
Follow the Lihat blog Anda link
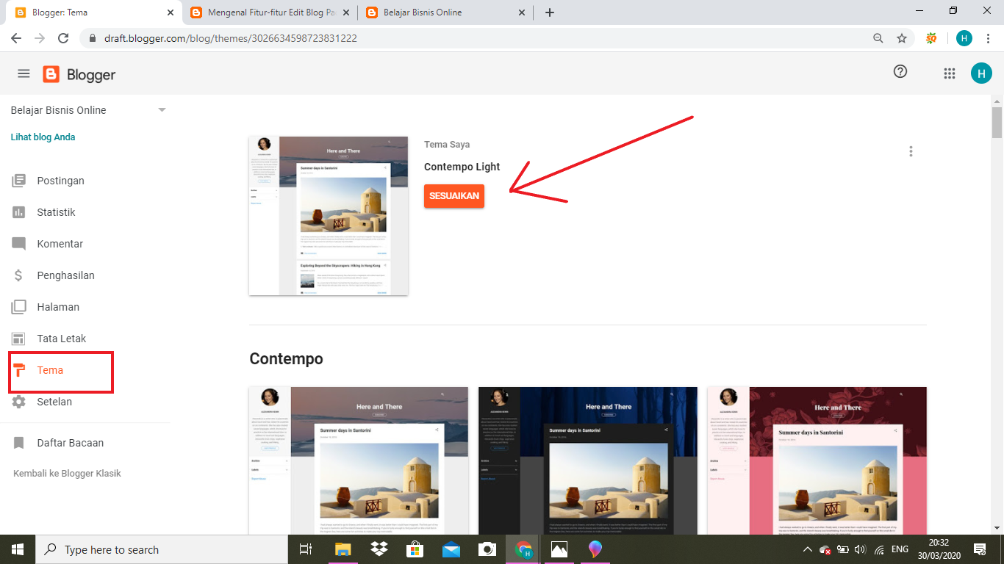(42, 137)
